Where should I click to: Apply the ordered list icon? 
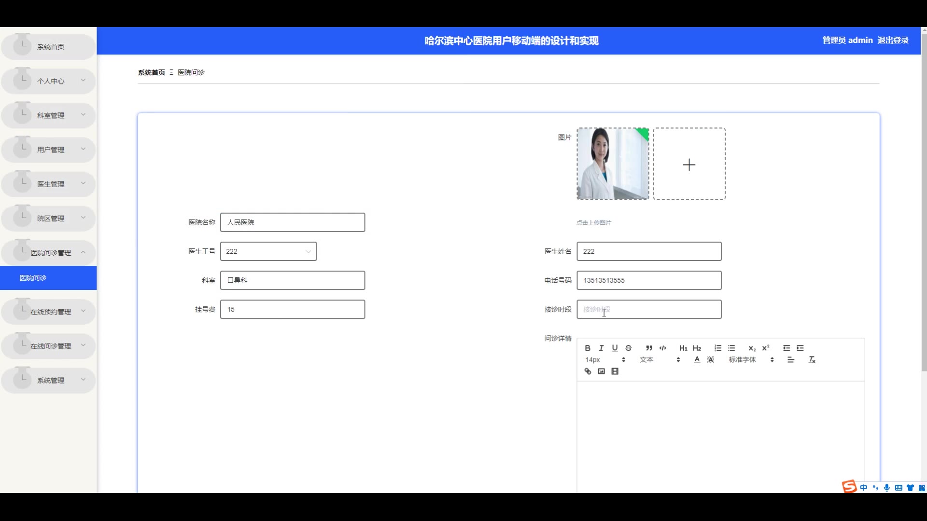pyautogui.click(x=718, y=348)
